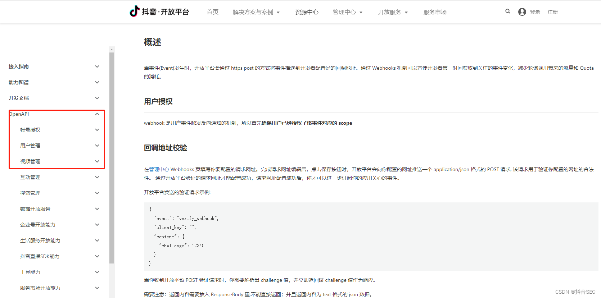Select the OpenAPI sidebar item
This screenshot has width=601, height=298.
19,114
